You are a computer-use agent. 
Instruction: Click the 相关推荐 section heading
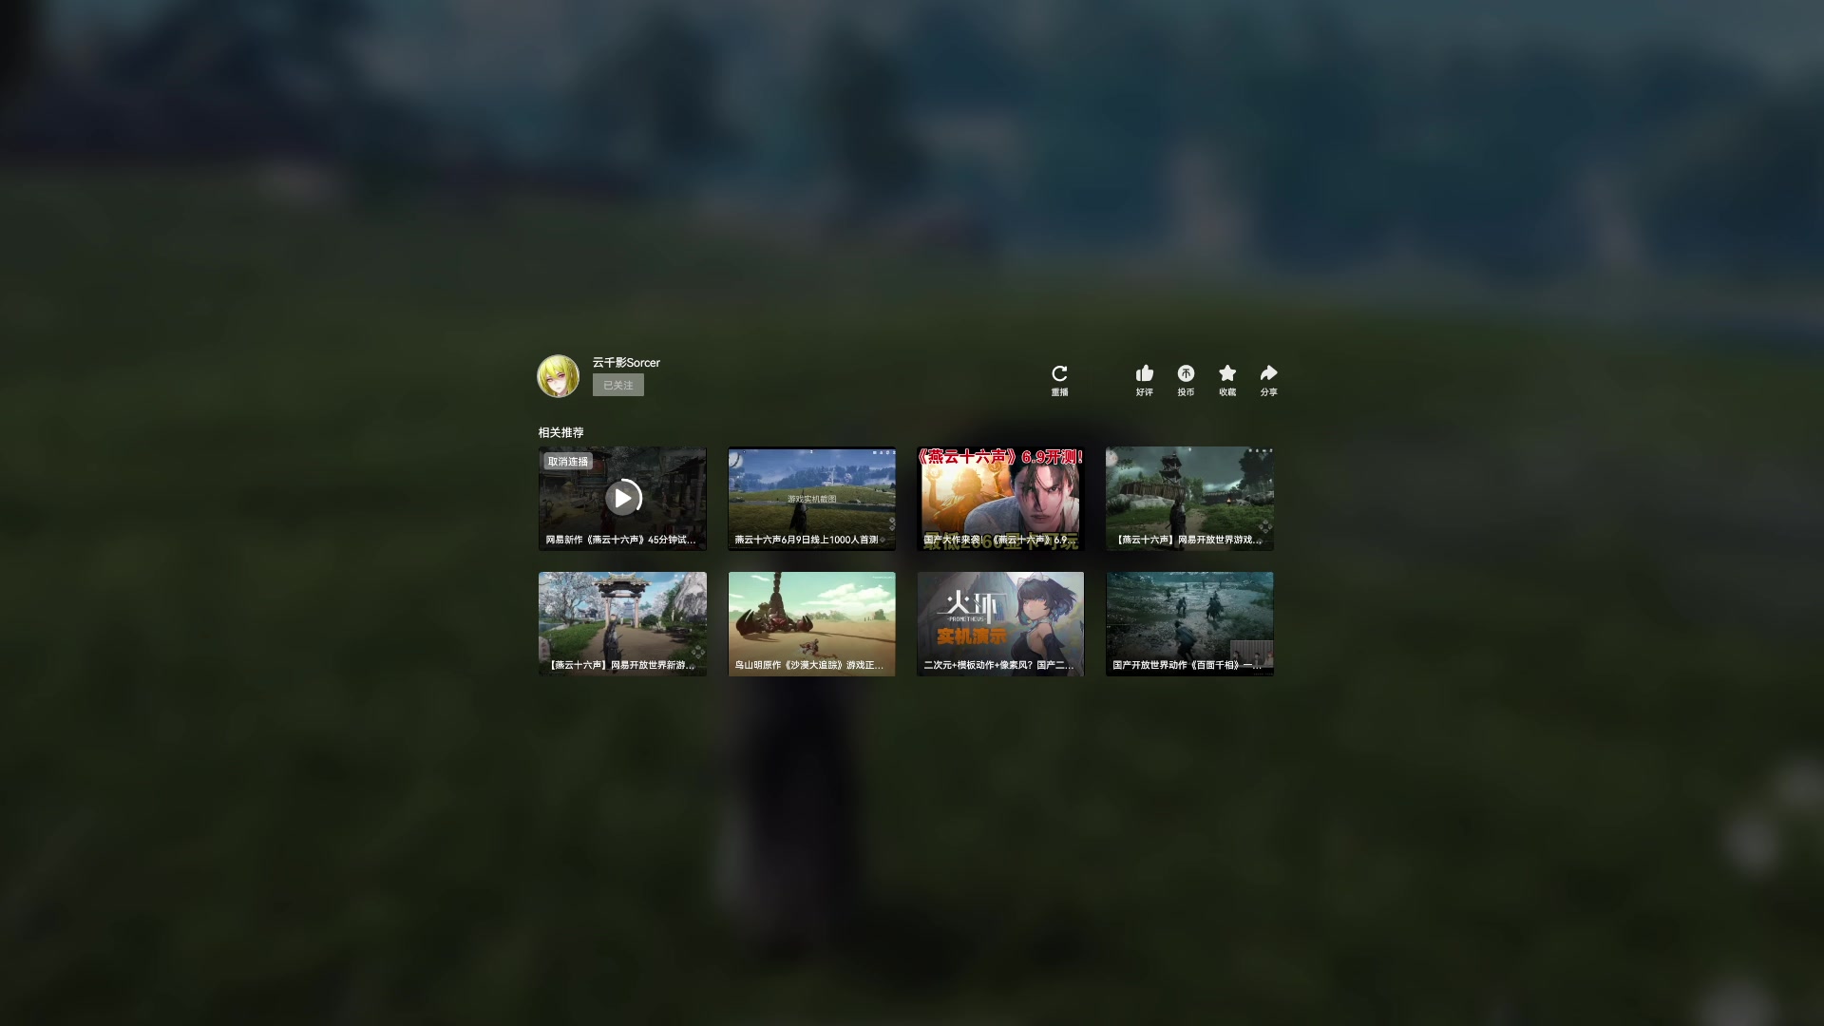tap(560, 432)
